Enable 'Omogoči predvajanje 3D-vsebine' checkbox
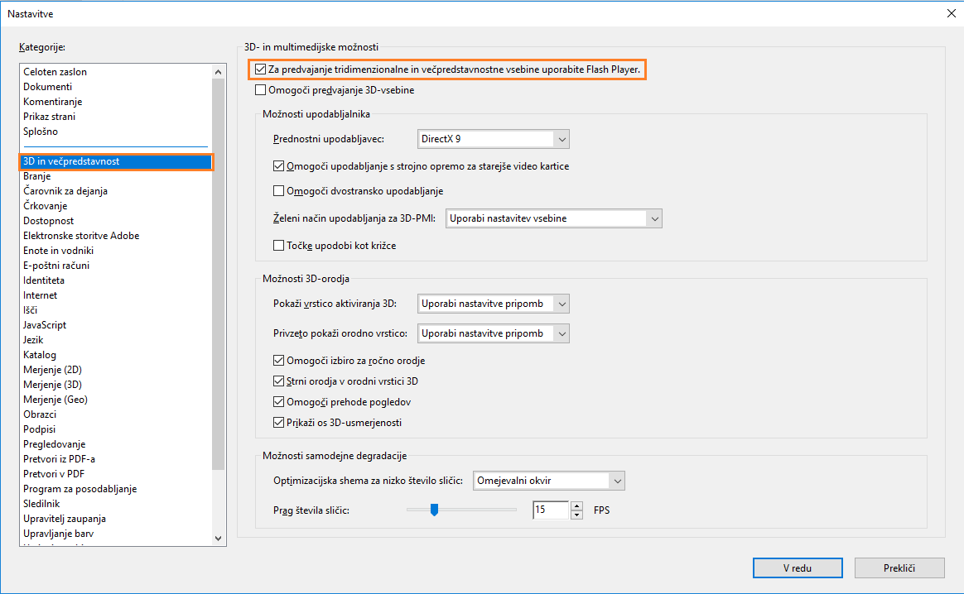Screen dimensions: 964x594 261,90
